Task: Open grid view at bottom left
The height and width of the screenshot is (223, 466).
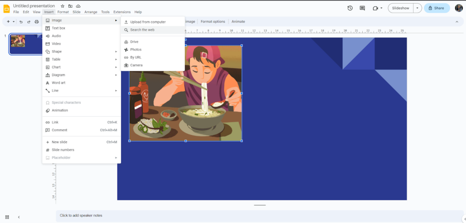Action: [7, 217]
